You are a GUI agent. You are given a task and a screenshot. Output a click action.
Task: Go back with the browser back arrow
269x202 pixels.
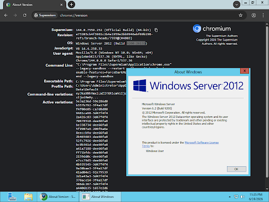coord(6,15)
